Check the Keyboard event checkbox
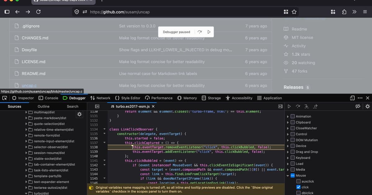This screenshot has width=372, height=195. (293, 158)
